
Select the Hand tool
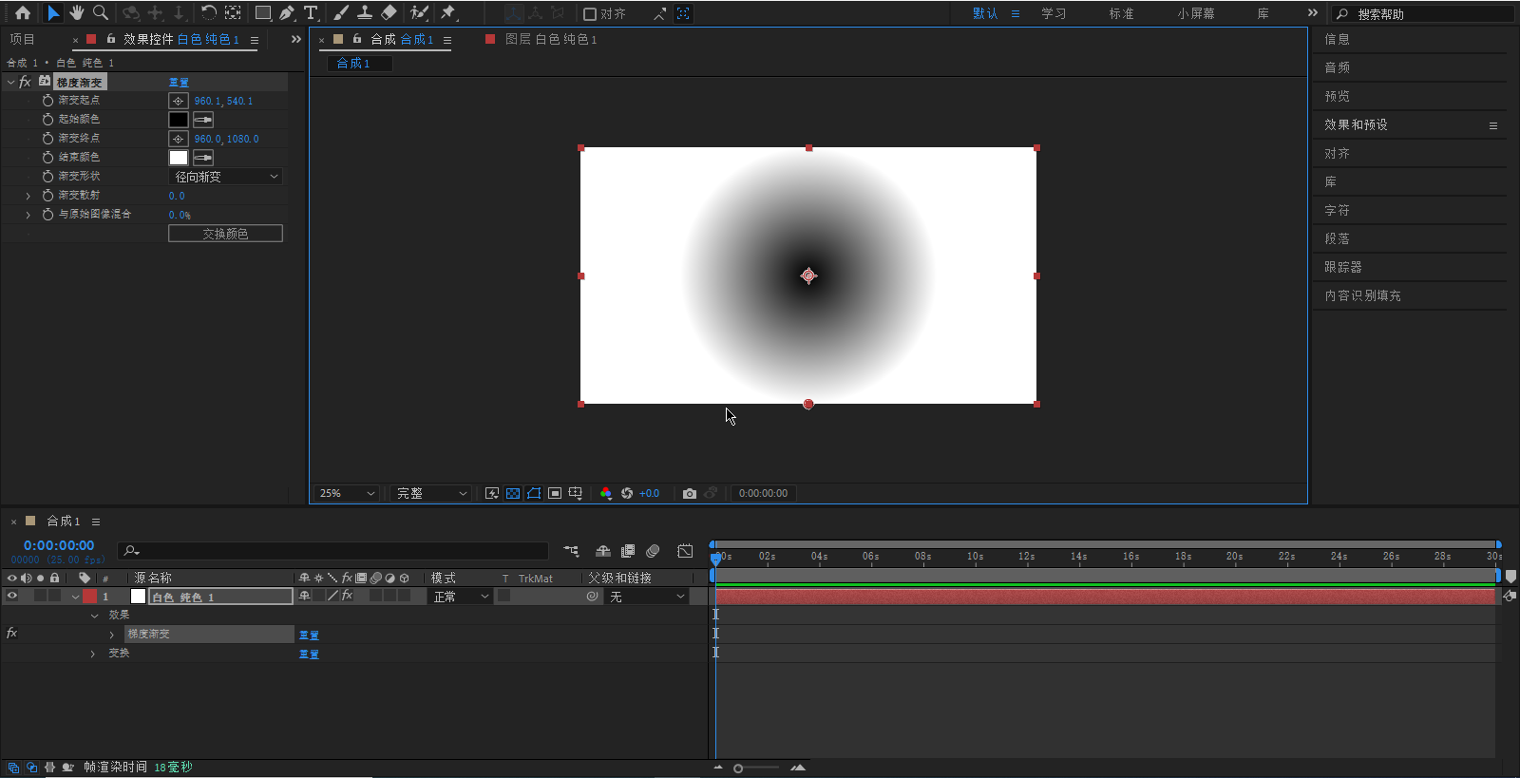76,13
